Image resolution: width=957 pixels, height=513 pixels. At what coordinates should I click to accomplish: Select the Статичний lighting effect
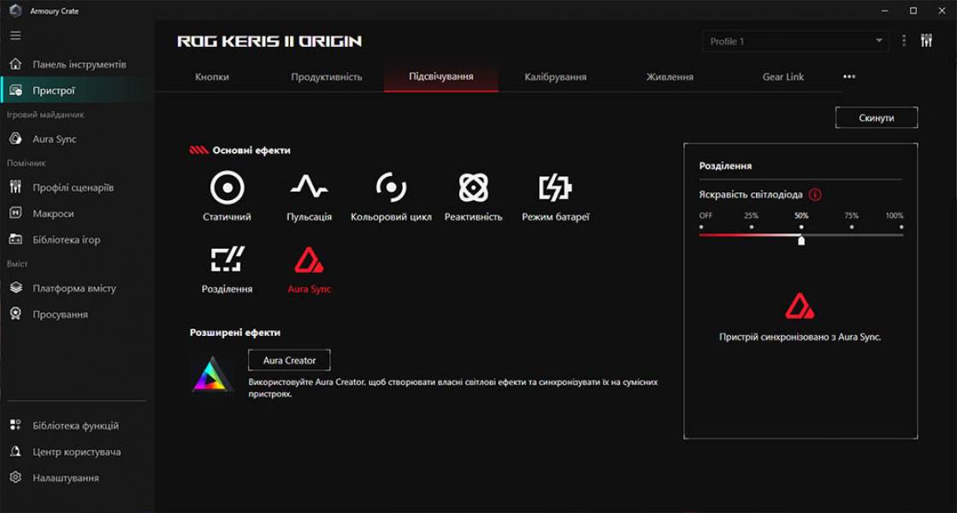click(226, 188)
